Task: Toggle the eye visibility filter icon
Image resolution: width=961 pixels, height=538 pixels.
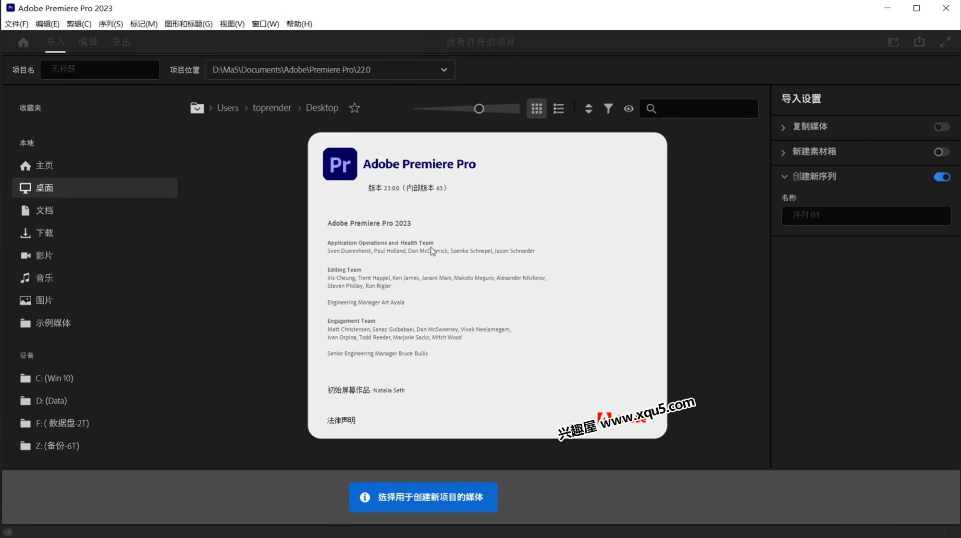Action: pyautogui.click(x=628, y=109)
